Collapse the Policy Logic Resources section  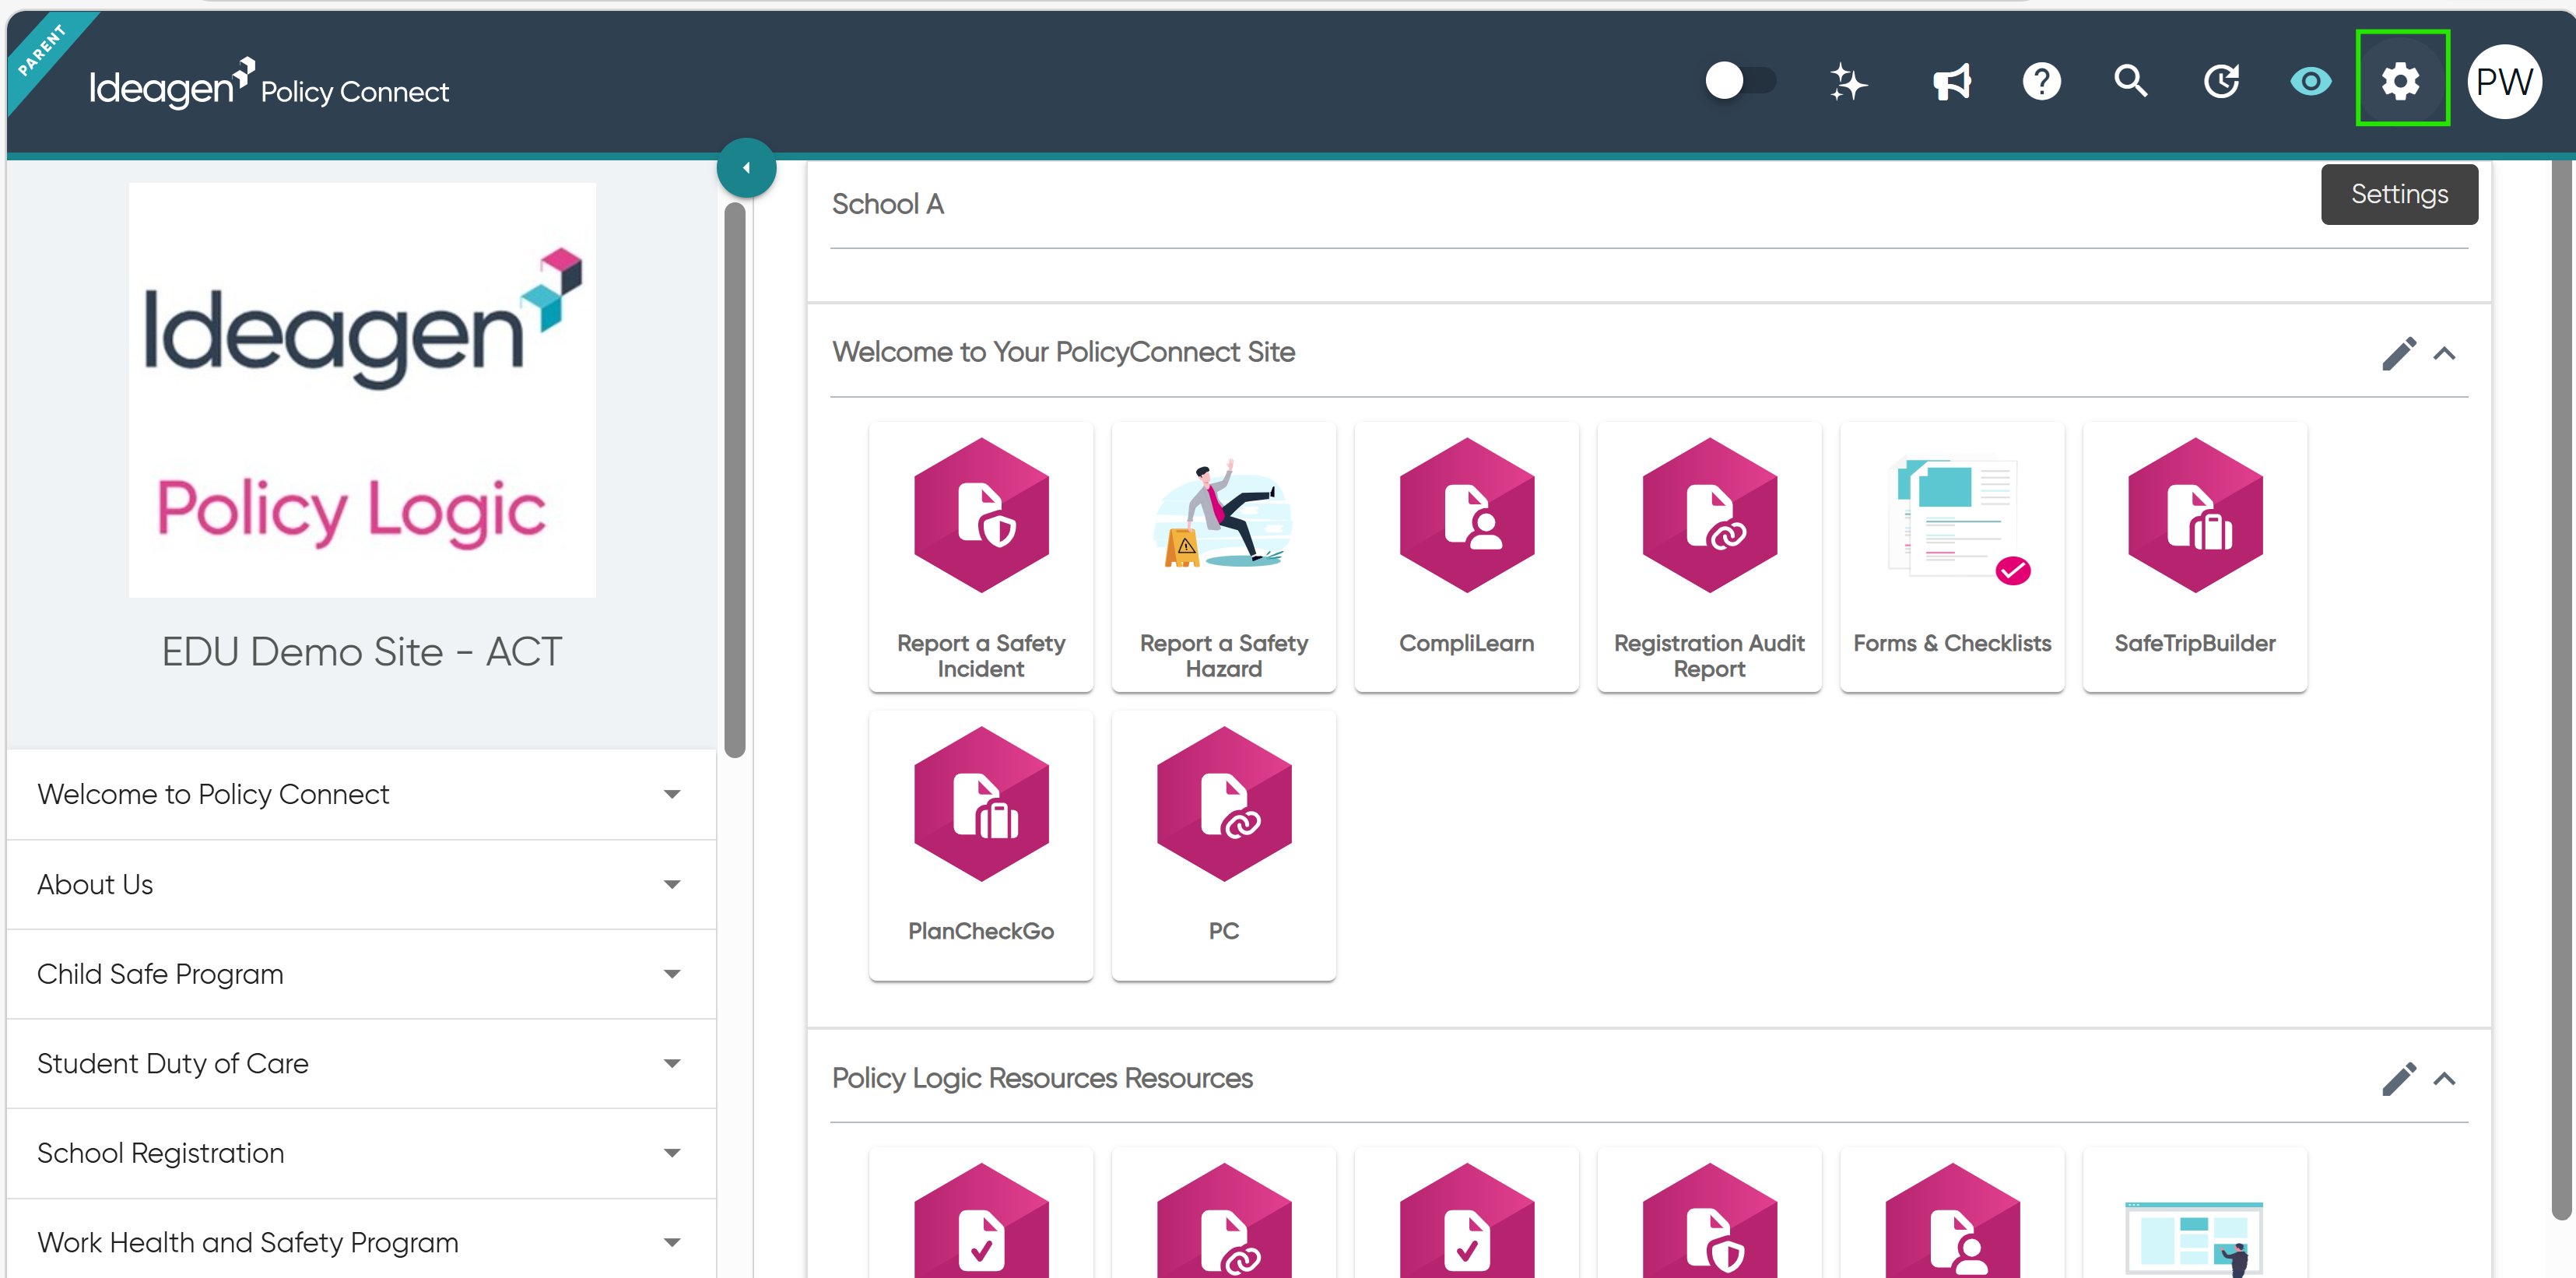[2444, 1079]
